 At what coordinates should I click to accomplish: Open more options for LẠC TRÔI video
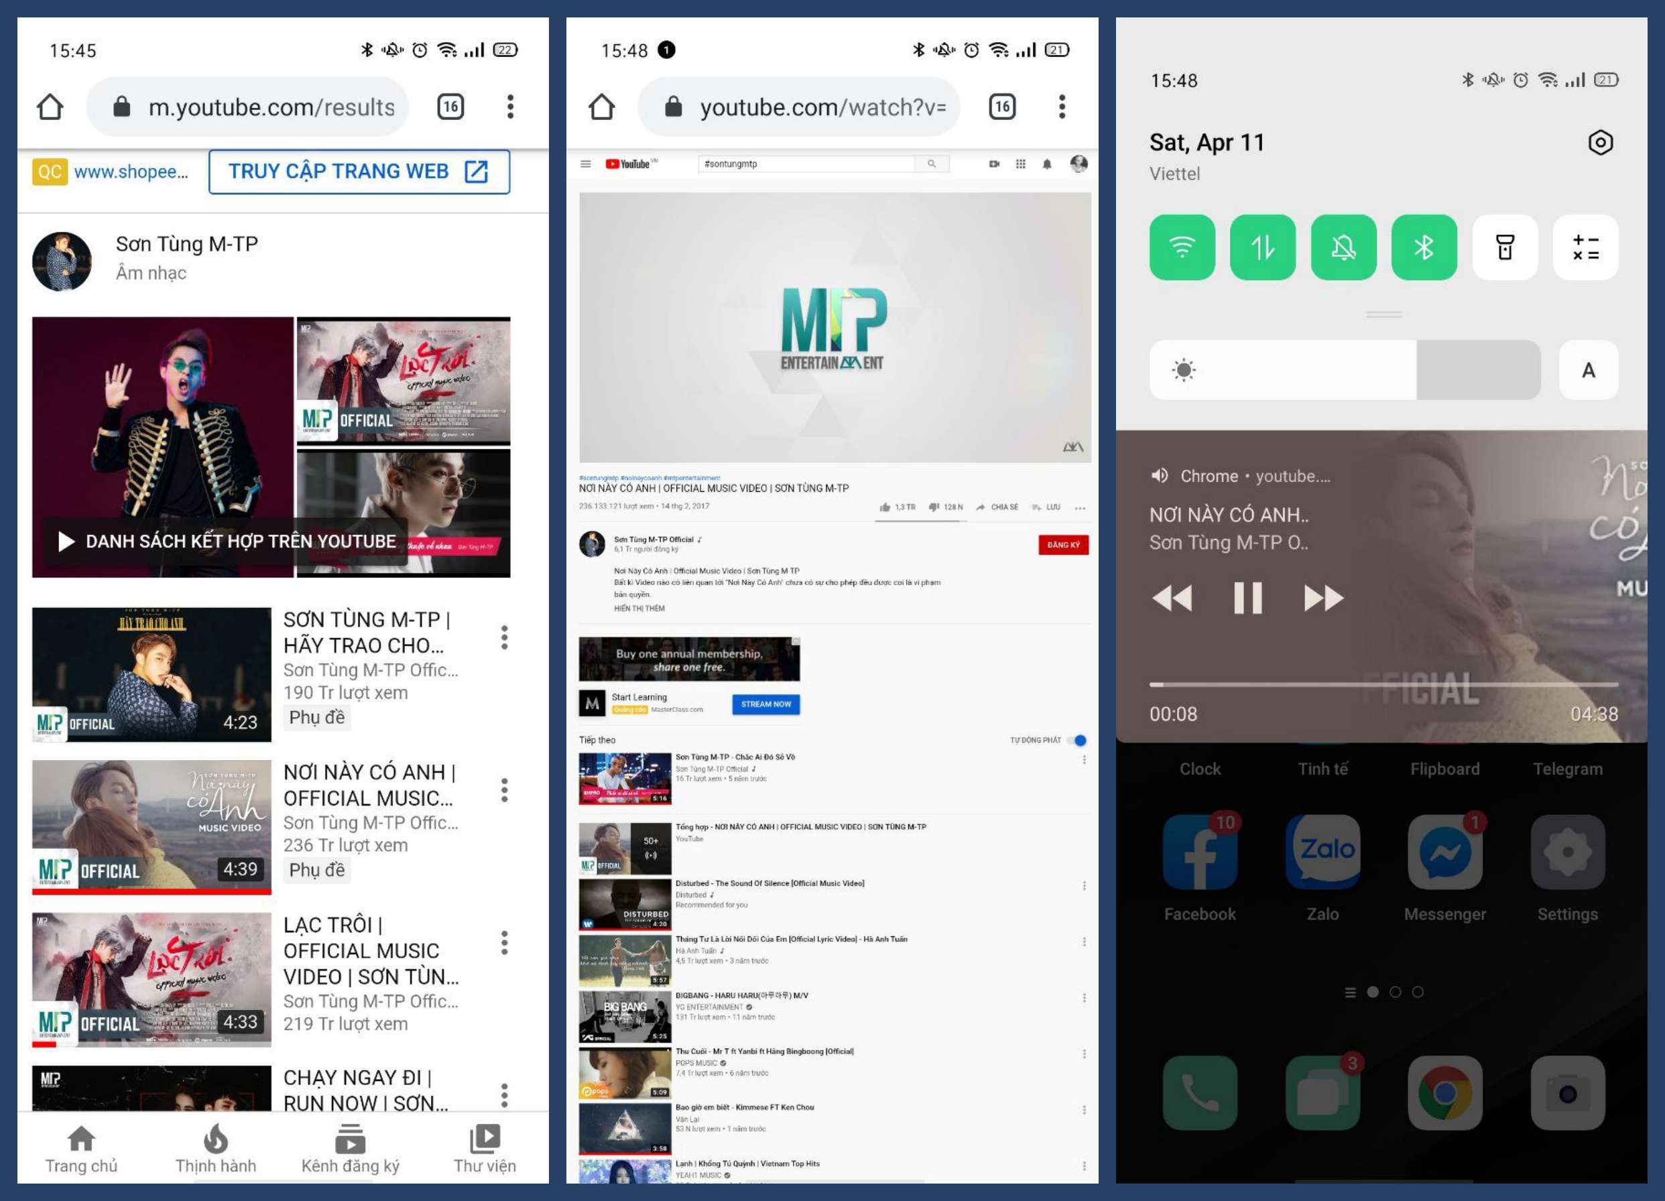point(504,942)
